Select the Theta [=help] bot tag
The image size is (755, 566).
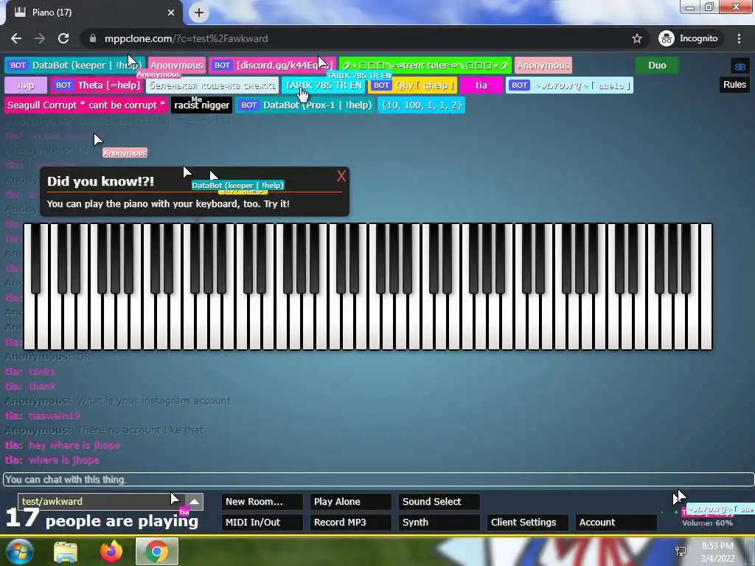click(x=97, y=85)
